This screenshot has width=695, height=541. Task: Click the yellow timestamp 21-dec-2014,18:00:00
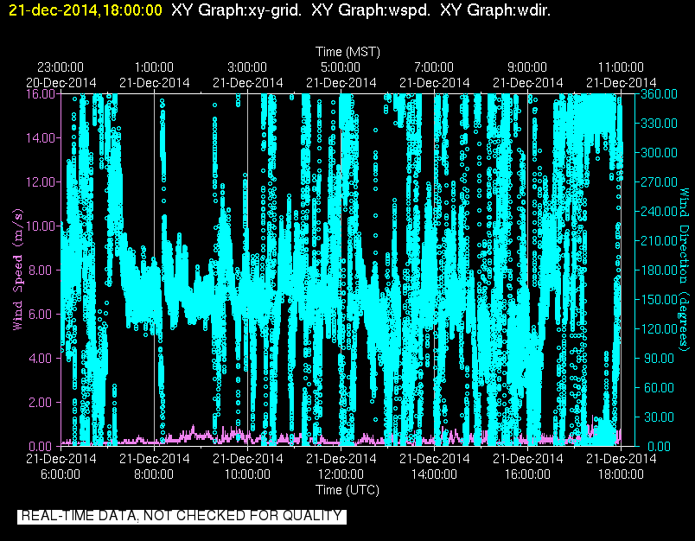[86, 10]
